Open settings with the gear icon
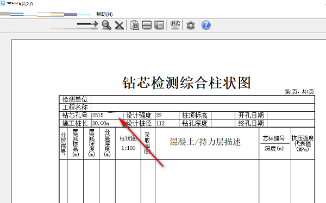 tap(191, 26)
